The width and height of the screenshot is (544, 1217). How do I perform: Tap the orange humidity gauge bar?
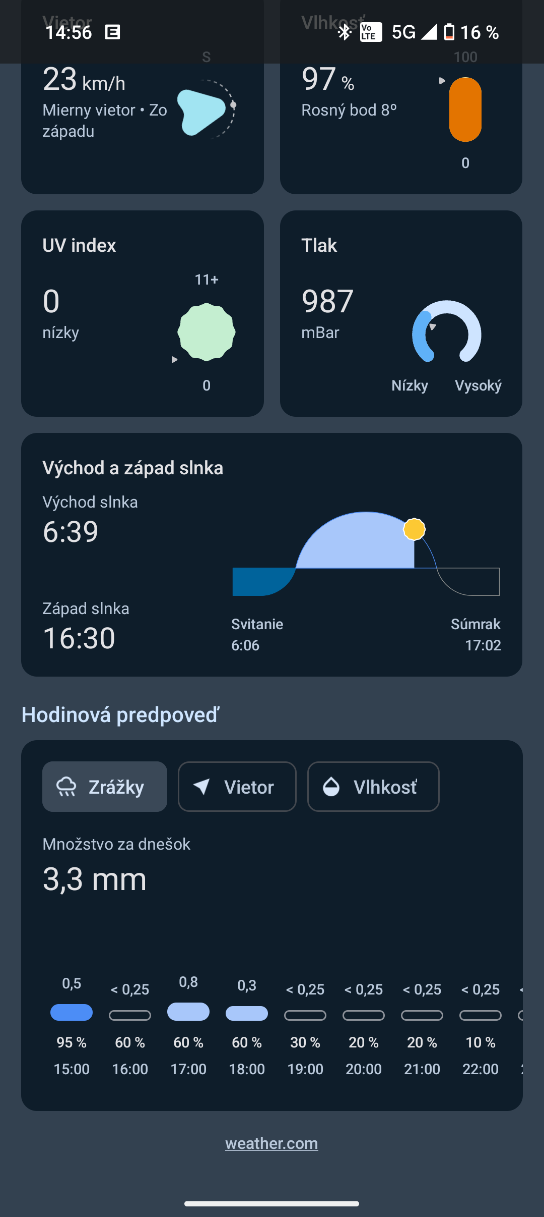point(465,109)
